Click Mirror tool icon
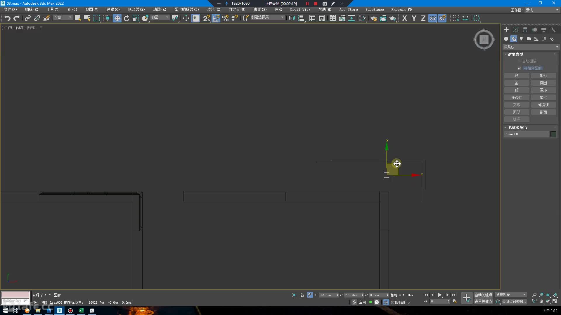 (292, 18)
